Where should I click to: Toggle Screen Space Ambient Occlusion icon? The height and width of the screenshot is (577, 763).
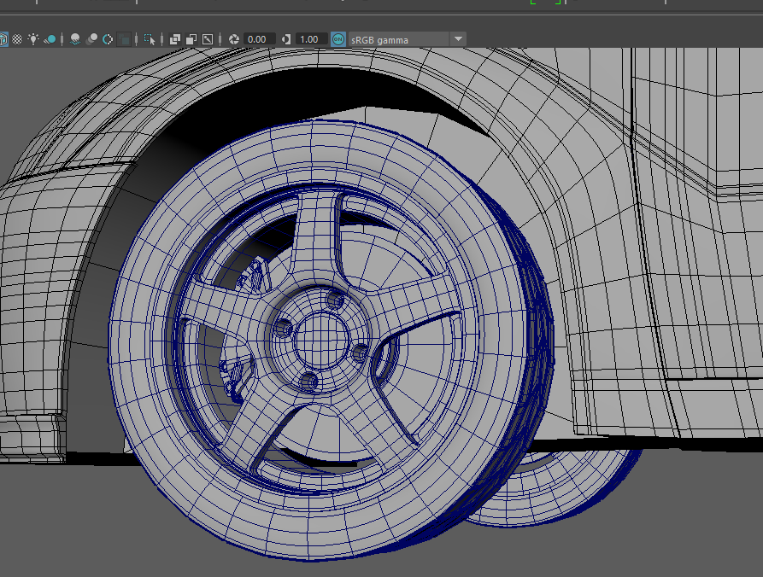pos(75,39)
